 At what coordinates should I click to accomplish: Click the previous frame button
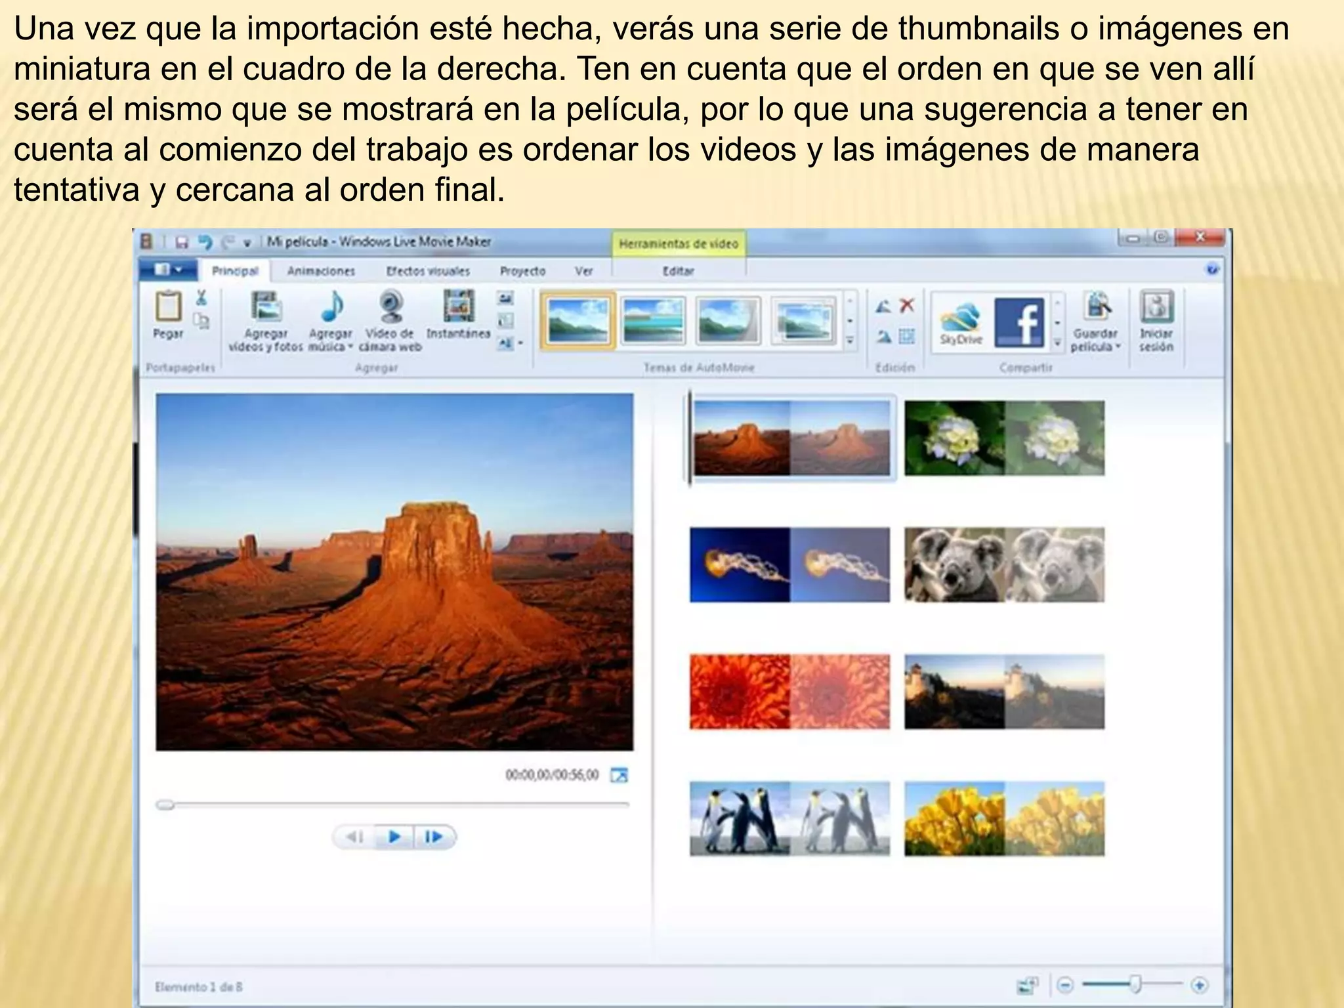pos(355,837)
